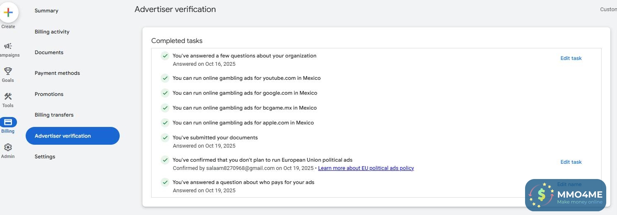Open Learn more about EU political ads policy
Screen dimensions: 617x215
[366, 168]
